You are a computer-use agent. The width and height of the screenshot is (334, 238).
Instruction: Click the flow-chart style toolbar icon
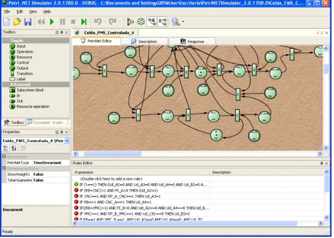[x=130, y=22]
